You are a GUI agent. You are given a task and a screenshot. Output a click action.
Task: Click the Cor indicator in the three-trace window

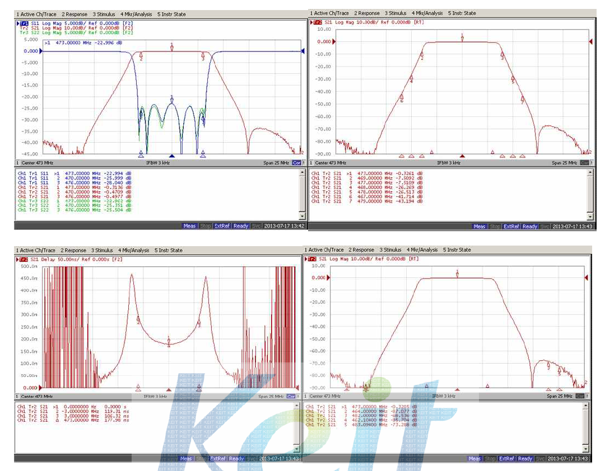296,162
